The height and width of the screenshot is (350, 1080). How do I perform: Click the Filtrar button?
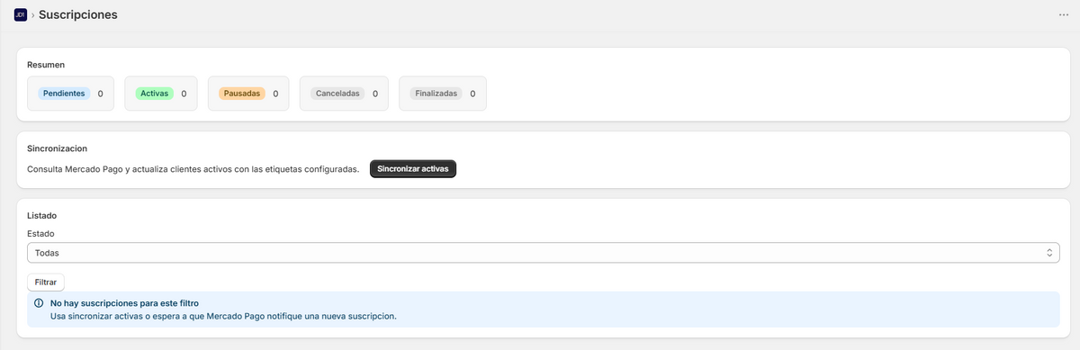[46, 282]
